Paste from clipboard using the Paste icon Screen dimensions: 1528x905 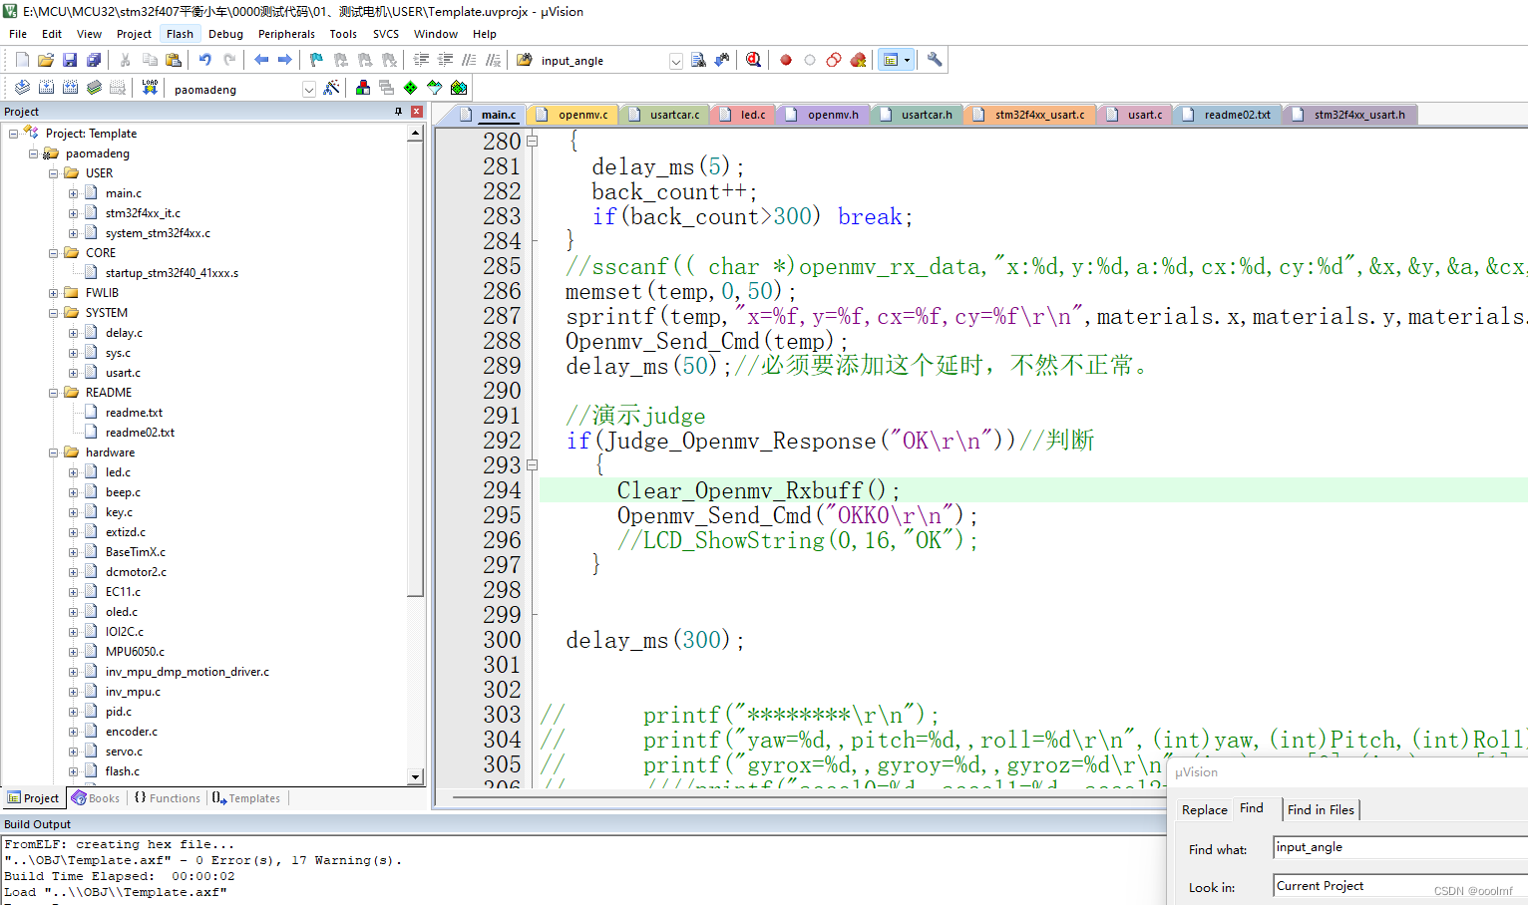[x=174, y=60]
